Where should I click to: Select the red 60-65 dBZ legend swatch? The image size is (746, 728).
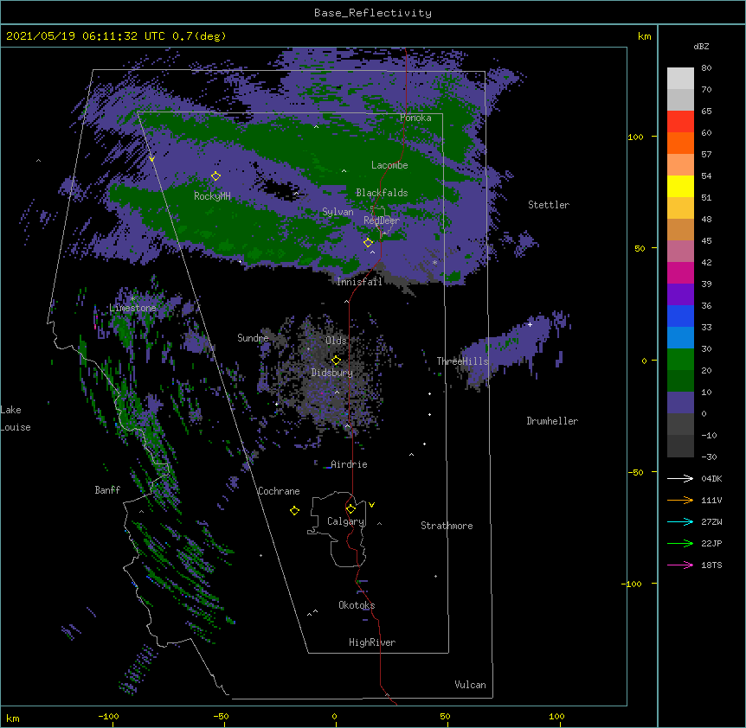(x=680, y=122)
